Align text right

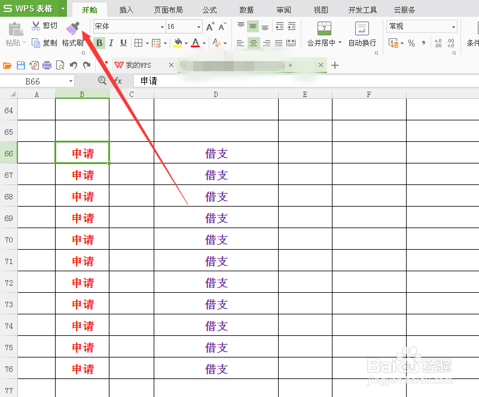[x=266, y=43]
